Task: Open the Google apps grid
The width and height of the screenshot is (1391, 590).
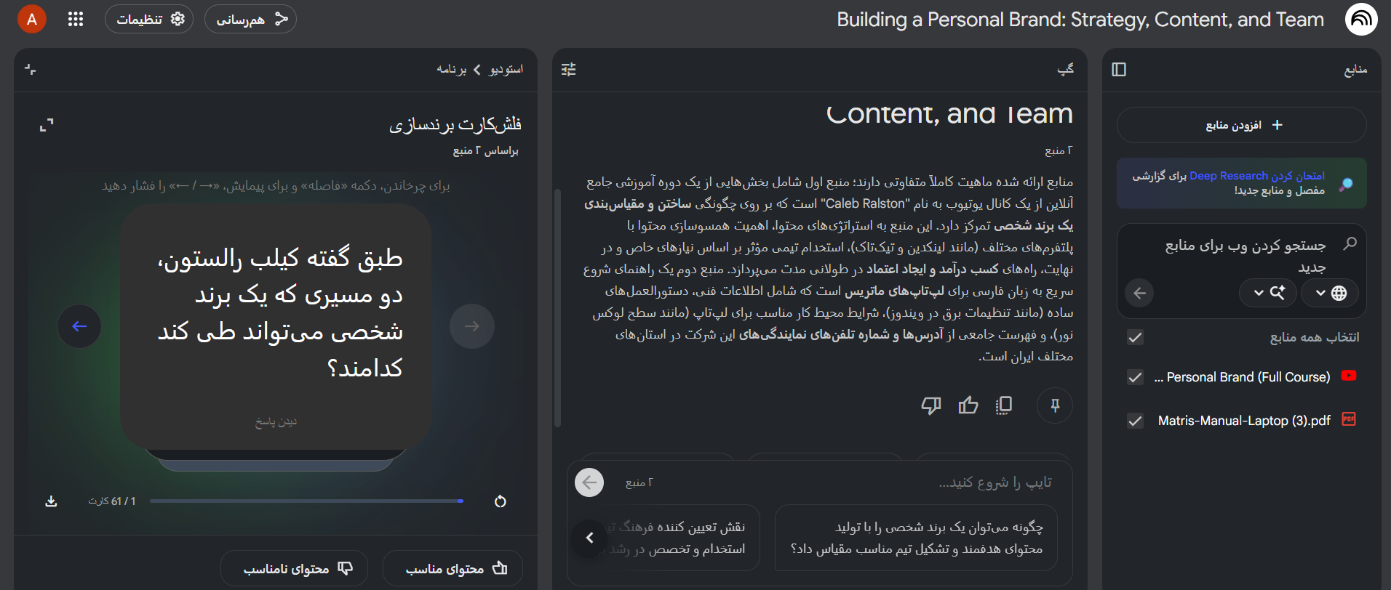Action: (76, 19)
